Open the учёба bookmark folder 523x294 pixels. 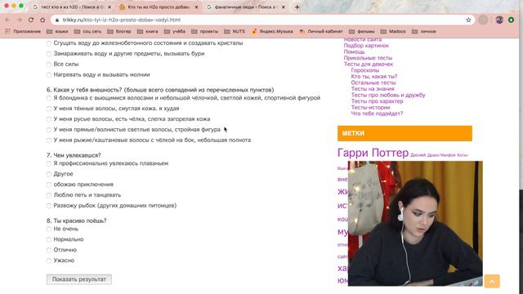175,31
